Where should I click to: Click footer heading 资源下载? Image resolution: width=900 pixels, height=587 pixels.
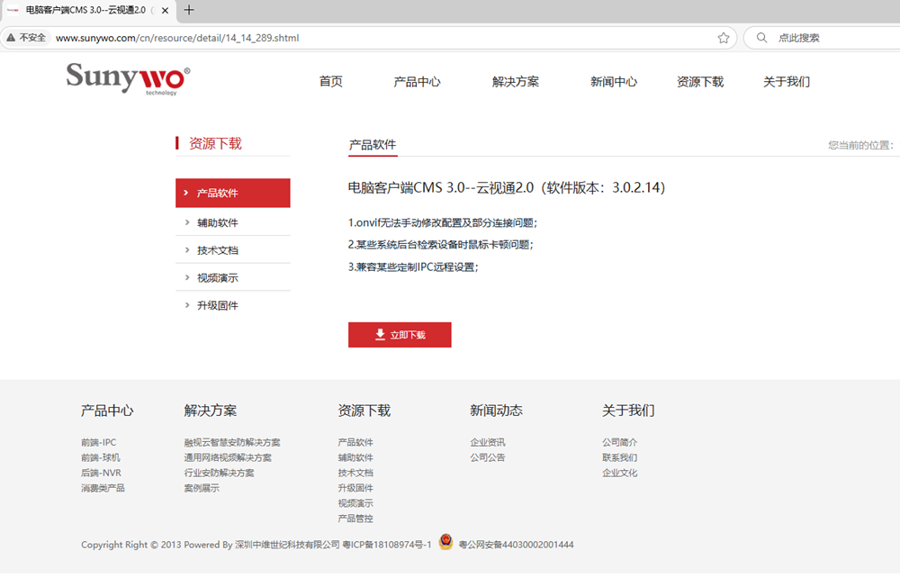pos(364,411)
